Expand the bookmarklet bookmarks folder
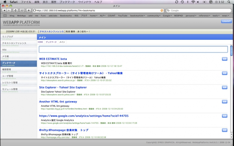Image resolution: width=234 pixels, height=146 pixels. [138, 16]
